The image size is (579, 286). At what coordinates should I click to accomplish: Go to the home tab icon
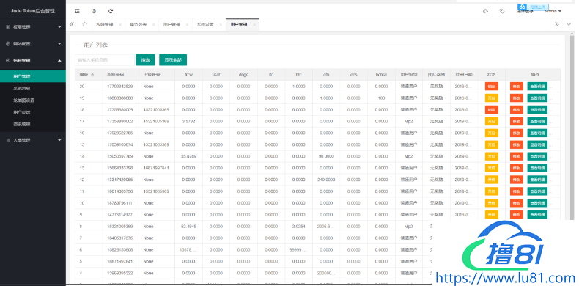(84, 24)
